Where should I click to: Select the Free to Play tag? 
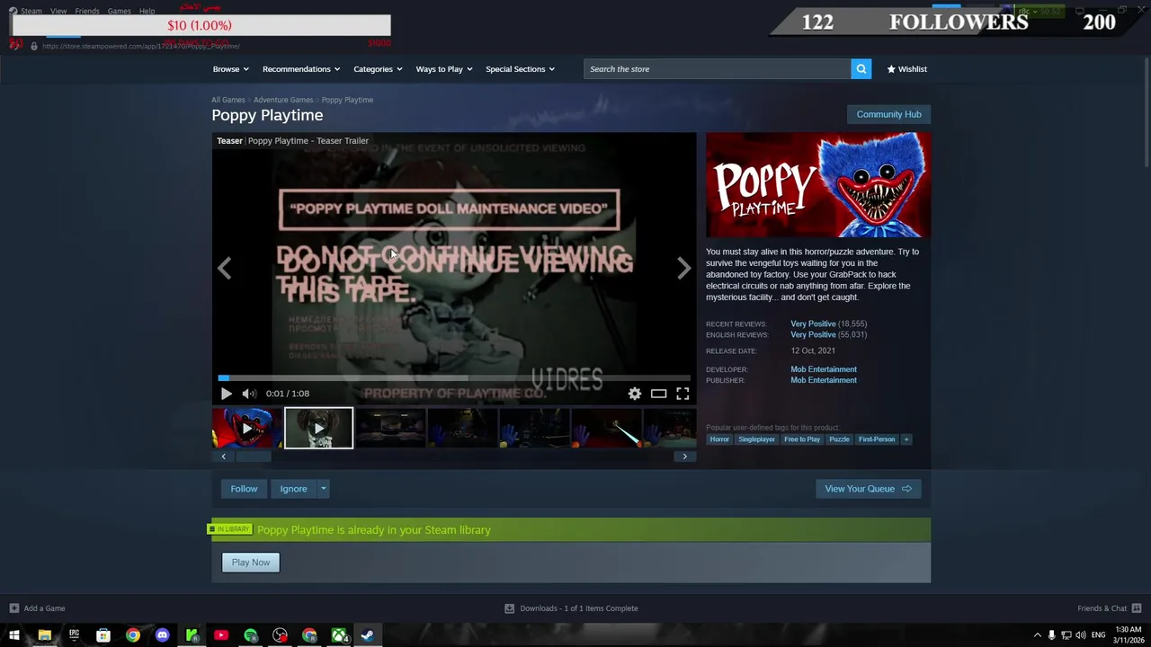802,439
